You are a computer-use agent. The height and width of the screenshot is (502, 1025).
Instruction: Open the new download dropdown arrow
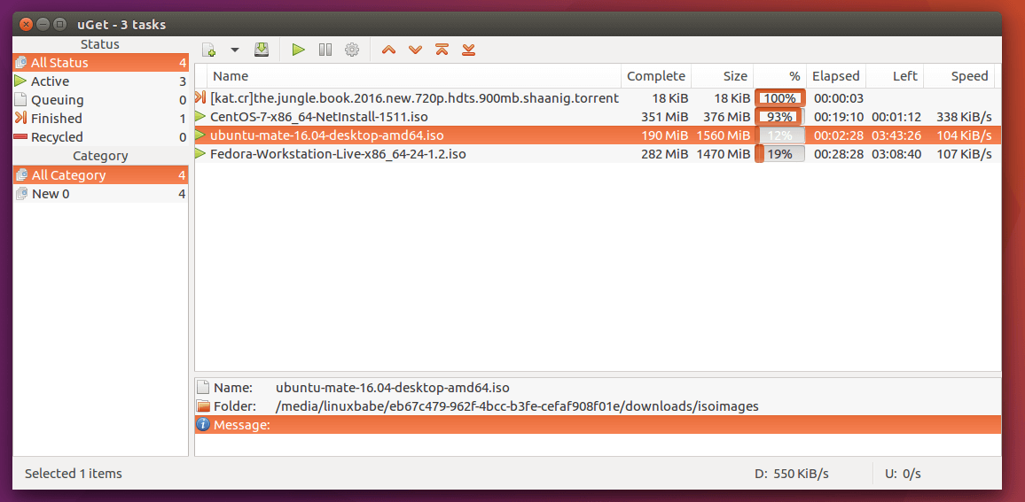click(235, 50)
